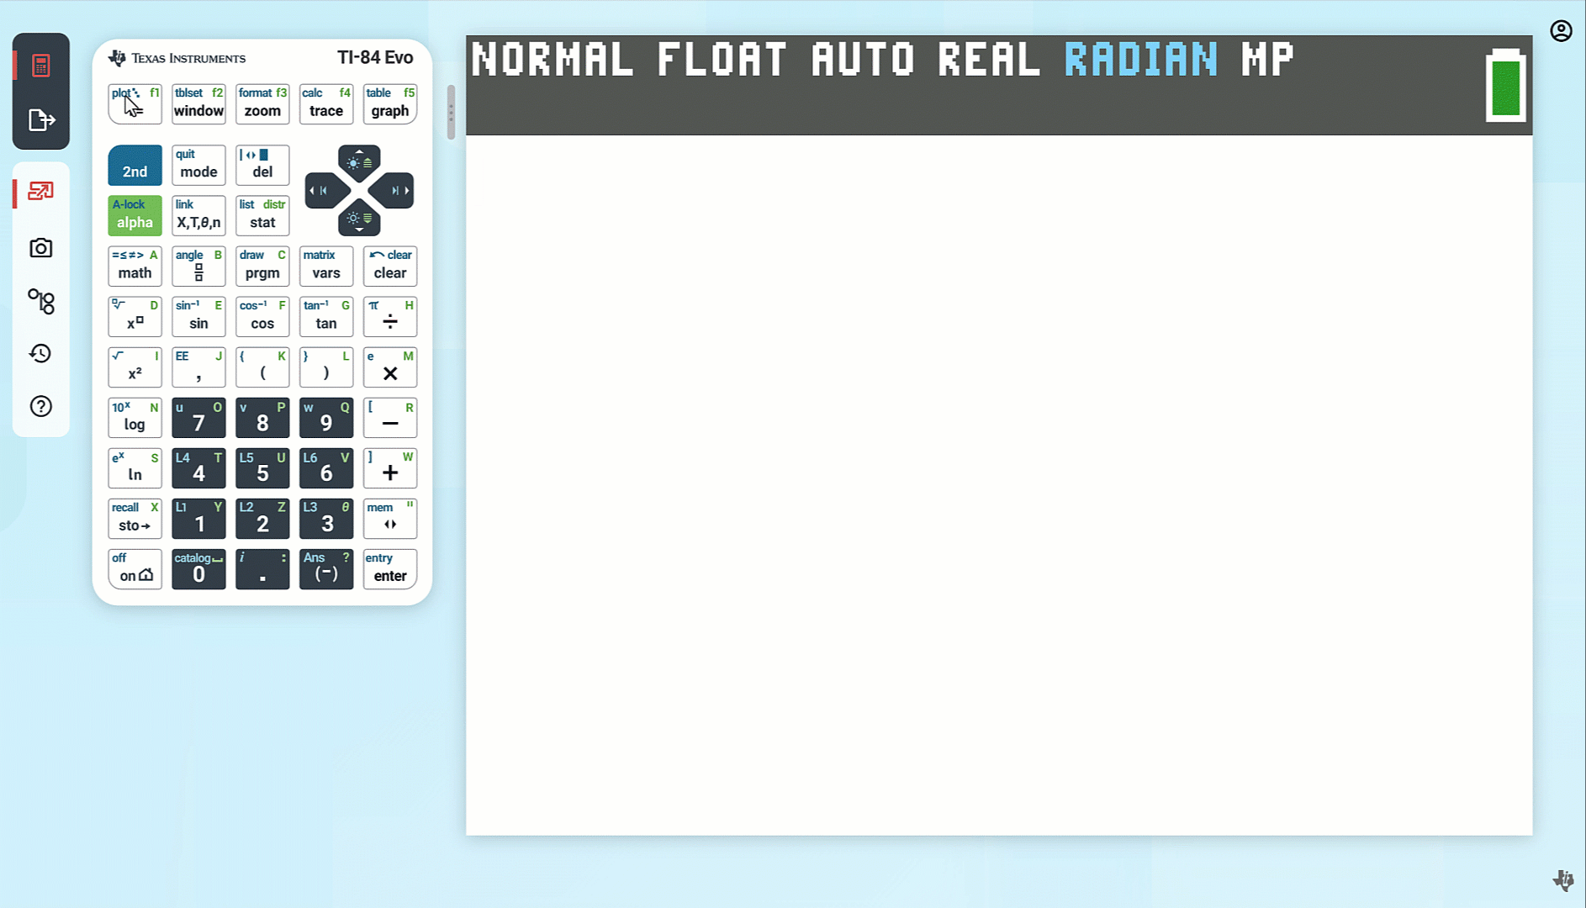
Task: Click the x-squared key
Action: pos(135,367)
